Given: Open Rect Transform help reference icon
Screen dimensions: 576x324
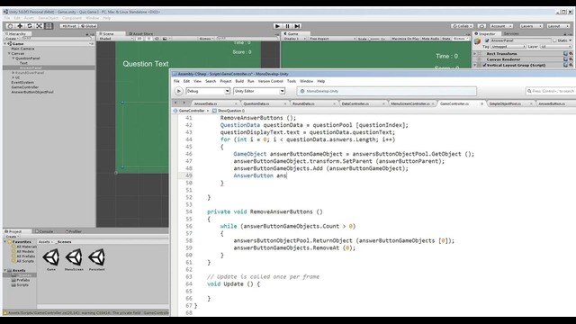Looking at the screenshot, I should 566,54.
